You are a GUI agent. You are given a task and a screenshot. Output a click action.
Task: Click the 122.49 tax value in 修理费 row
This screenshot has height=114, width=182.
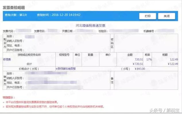(x=174, y=60)
